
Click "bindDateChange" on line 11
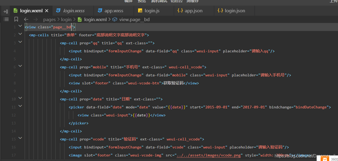tap(311, 107)
